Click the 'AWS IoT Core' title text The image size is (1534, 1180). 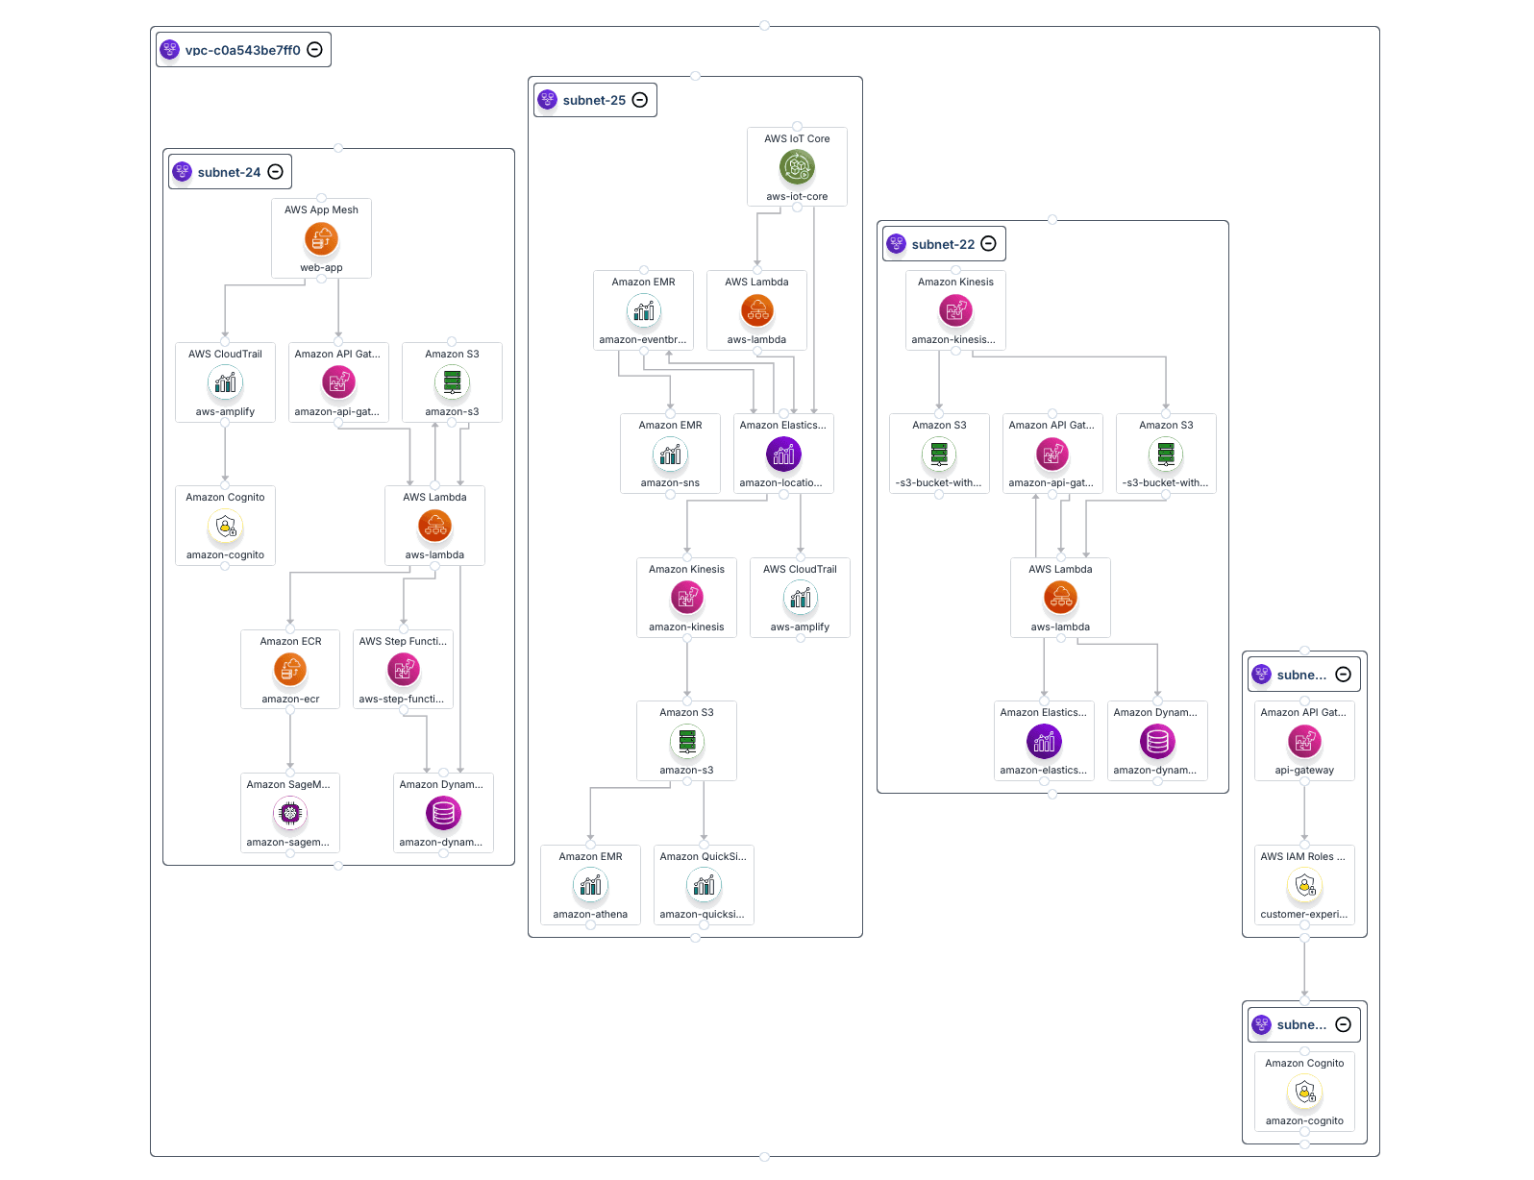pos(797,138)
